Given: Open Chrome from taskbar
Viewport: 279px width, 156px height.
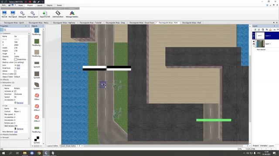Looking at the screenshot, I should click(x=39, y=153).
